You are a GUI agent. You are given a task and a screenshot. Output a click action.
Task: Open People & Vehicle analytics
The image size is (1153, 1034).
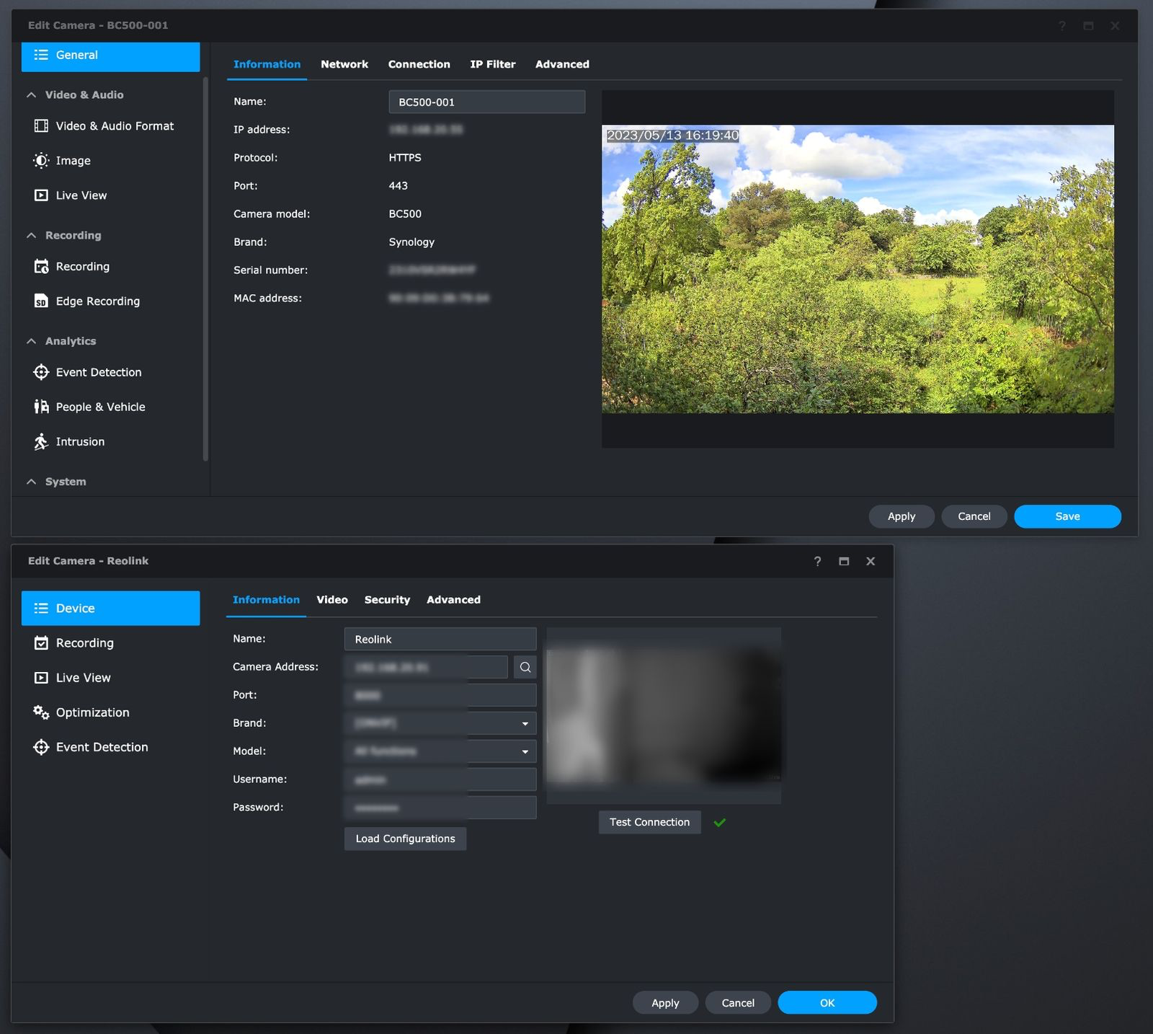tap(100, 407)
